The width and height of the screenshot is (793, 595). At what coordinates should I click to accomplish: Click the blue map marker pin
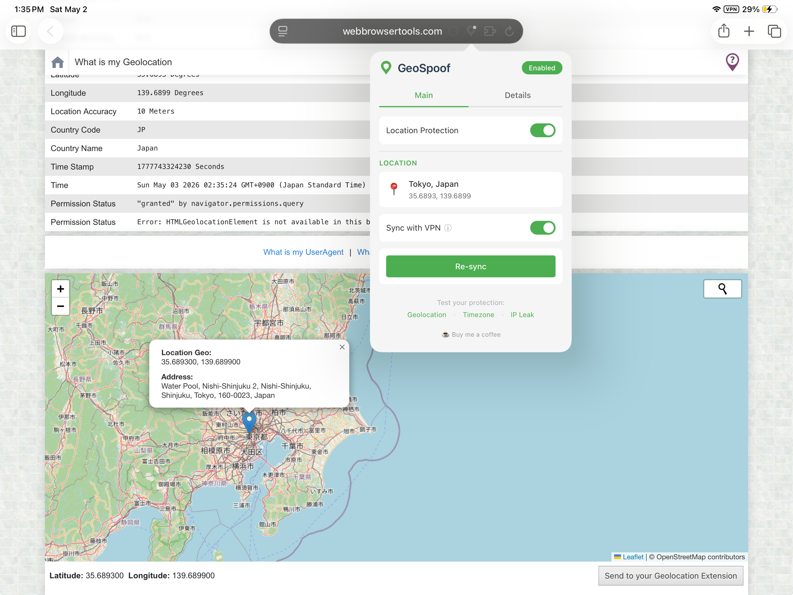tap(249, 423)
